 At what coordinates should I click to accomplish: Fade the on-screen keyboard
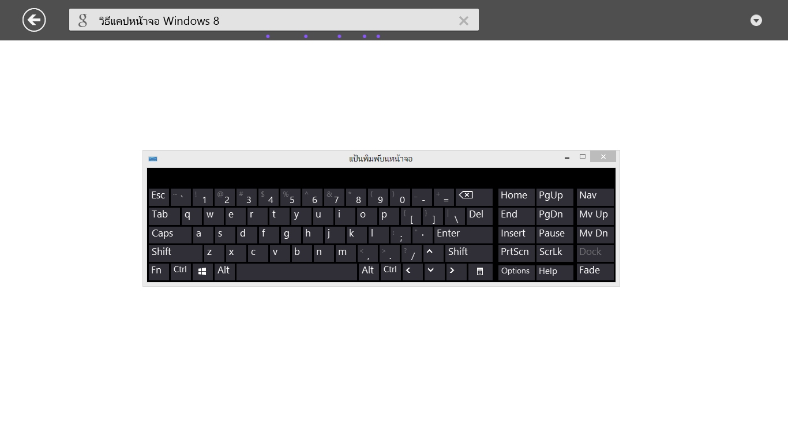595,272
